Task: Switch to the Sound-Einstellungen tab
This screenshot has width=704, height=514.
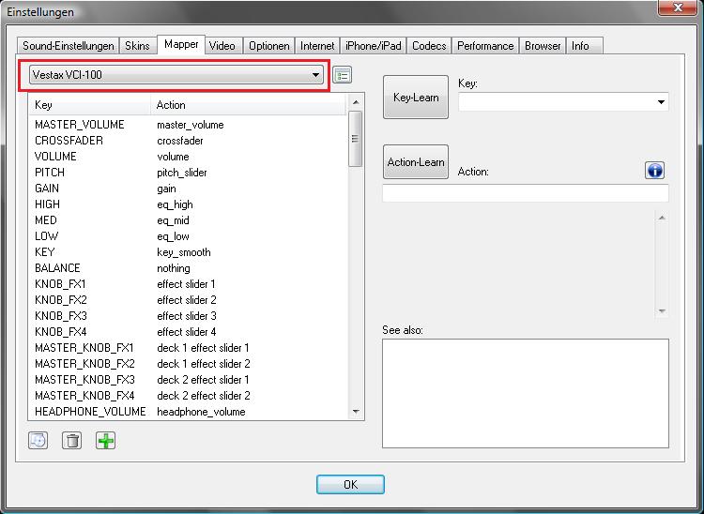Action: point(68,45)
